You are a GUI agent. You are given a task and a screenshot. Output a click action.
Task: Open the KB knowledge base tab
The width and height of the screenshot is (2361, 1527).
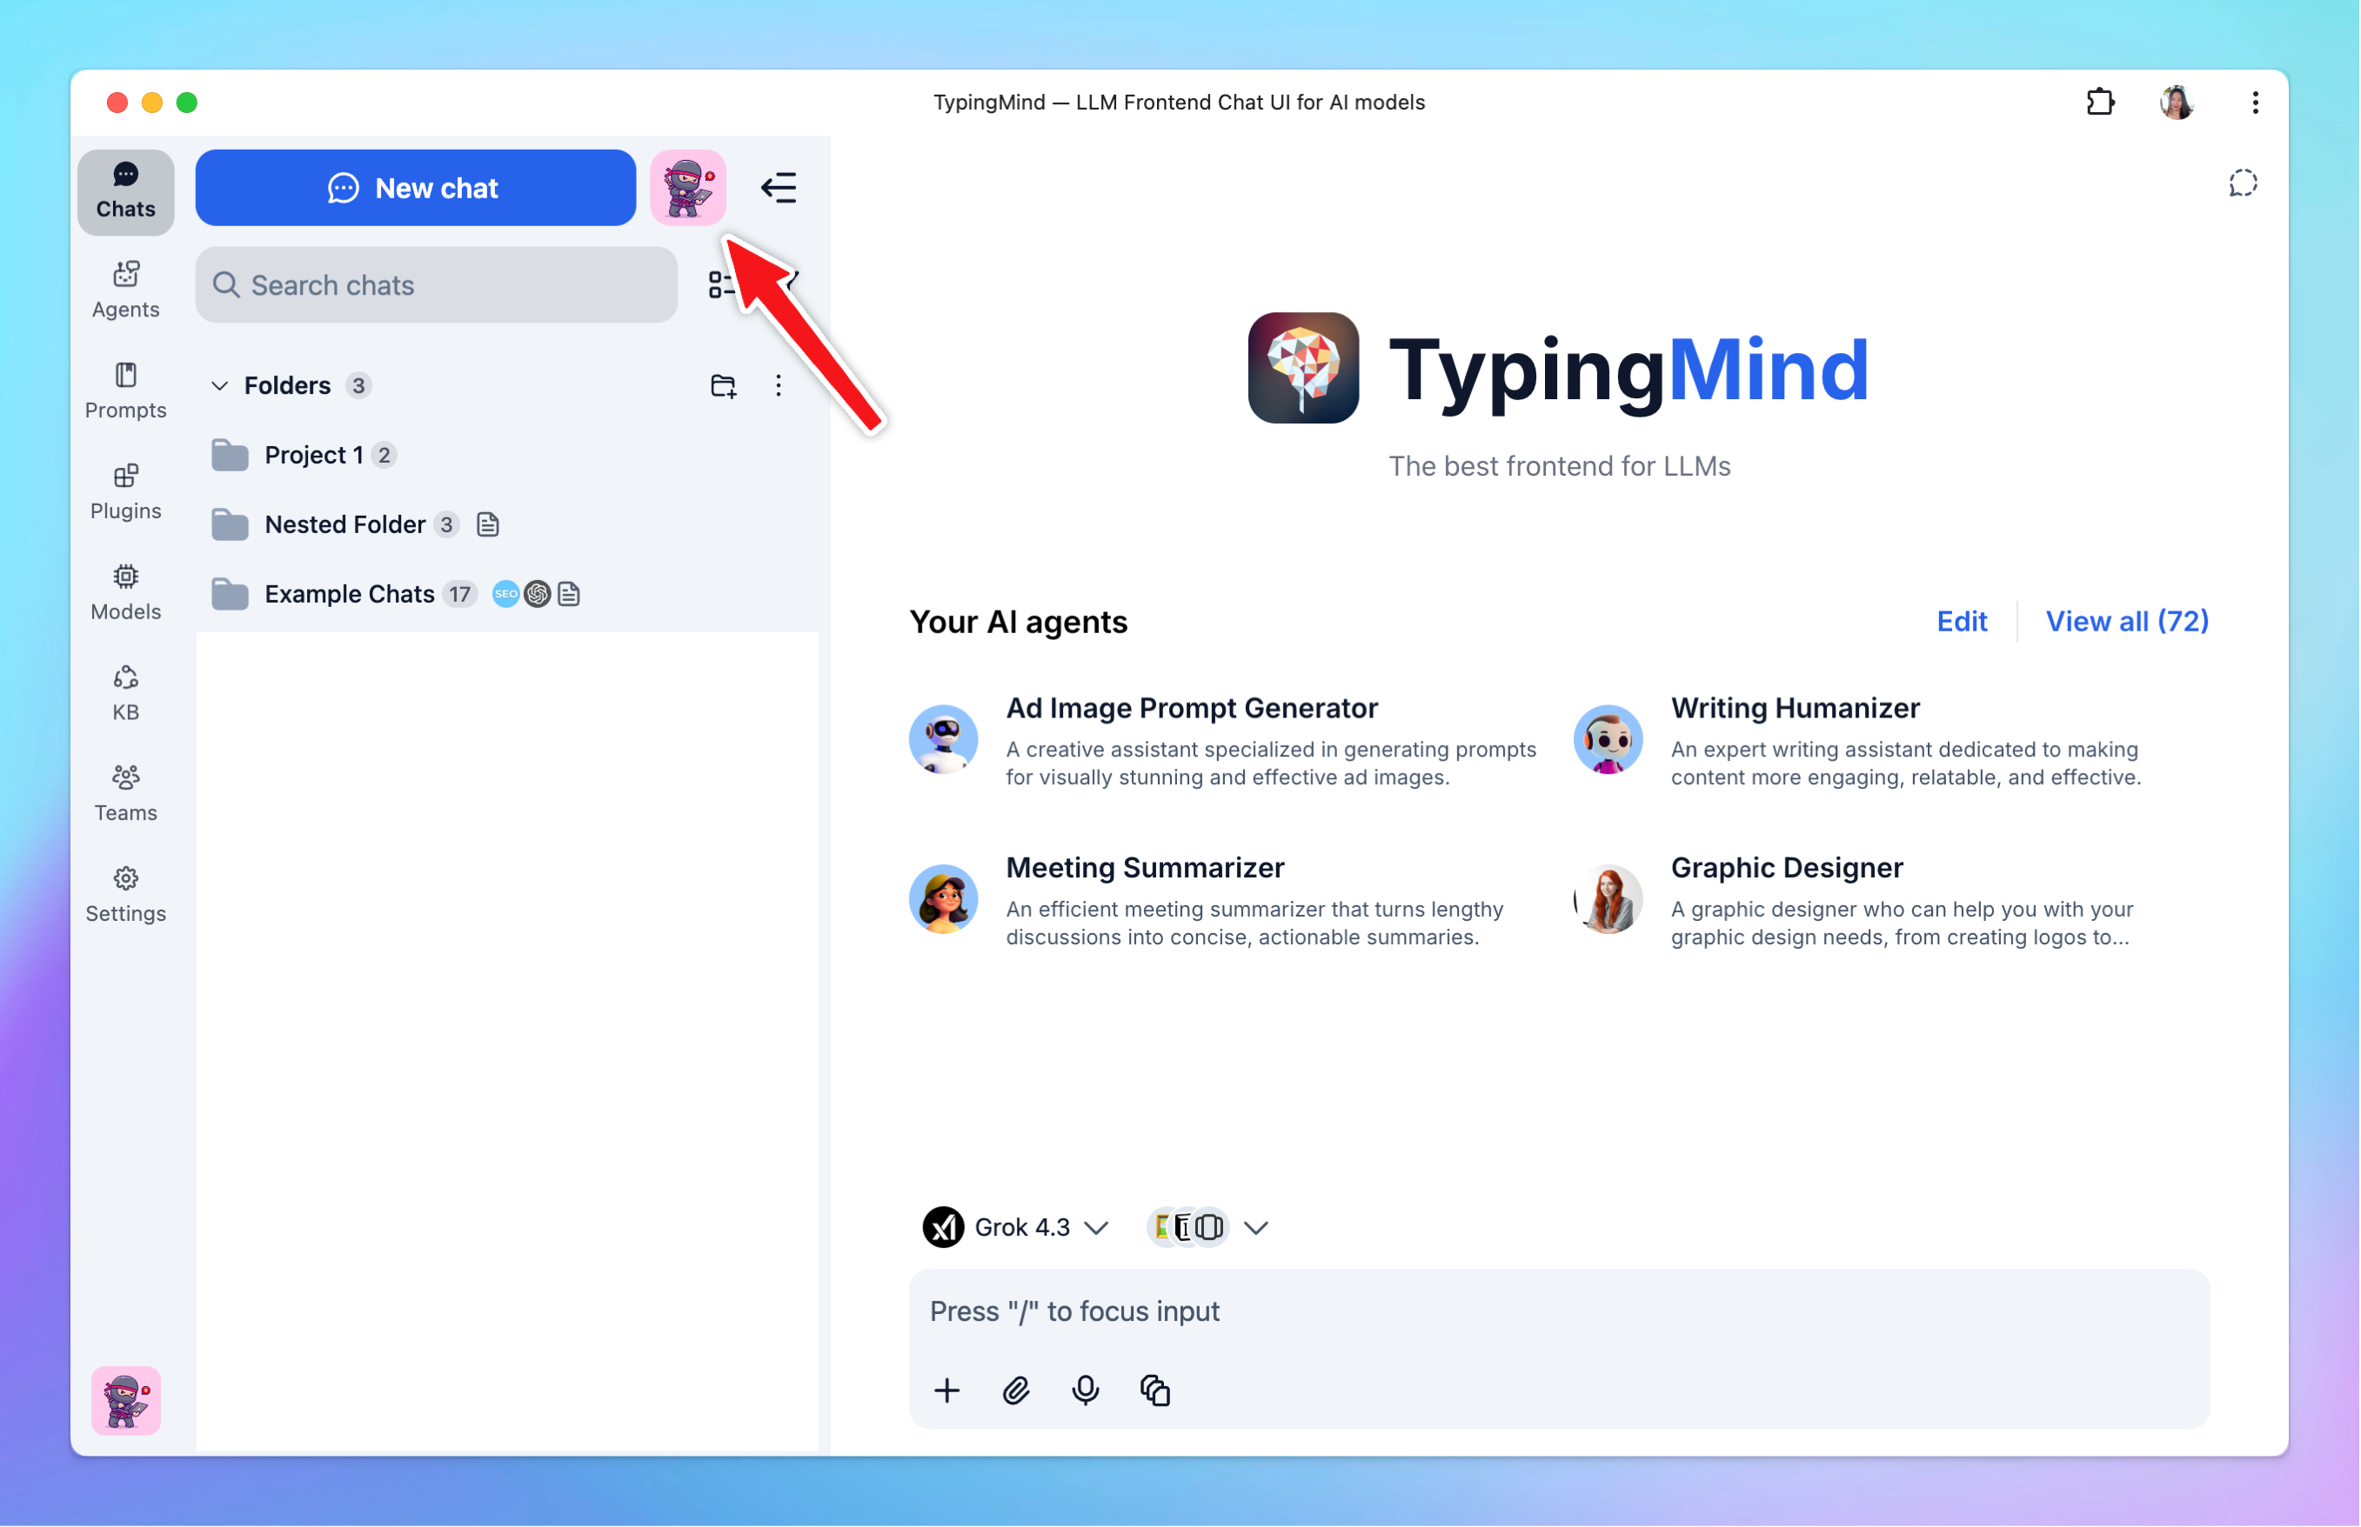tap(125, 694)
